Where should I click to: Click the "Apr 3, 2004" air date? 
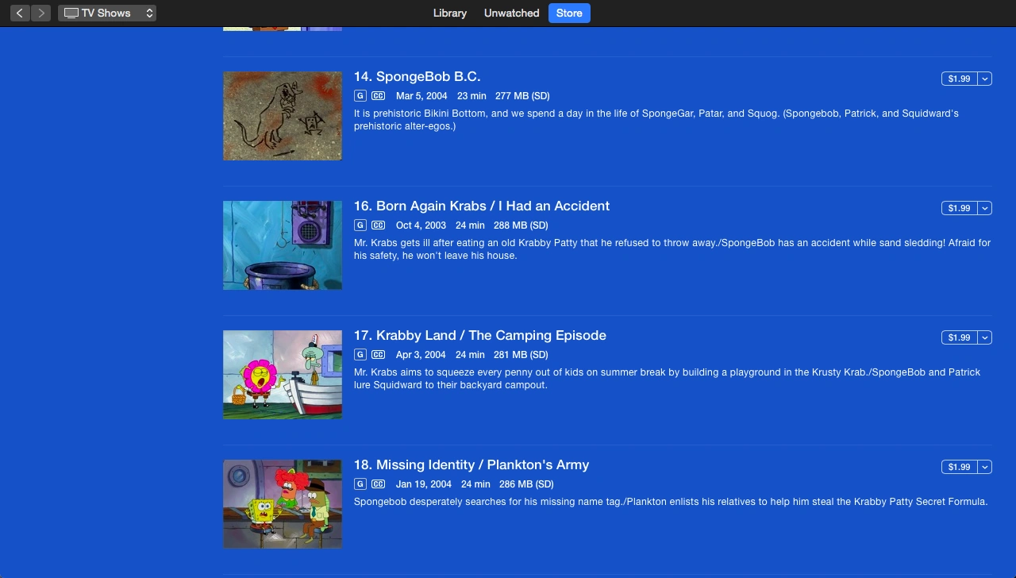tap(421, 355)
